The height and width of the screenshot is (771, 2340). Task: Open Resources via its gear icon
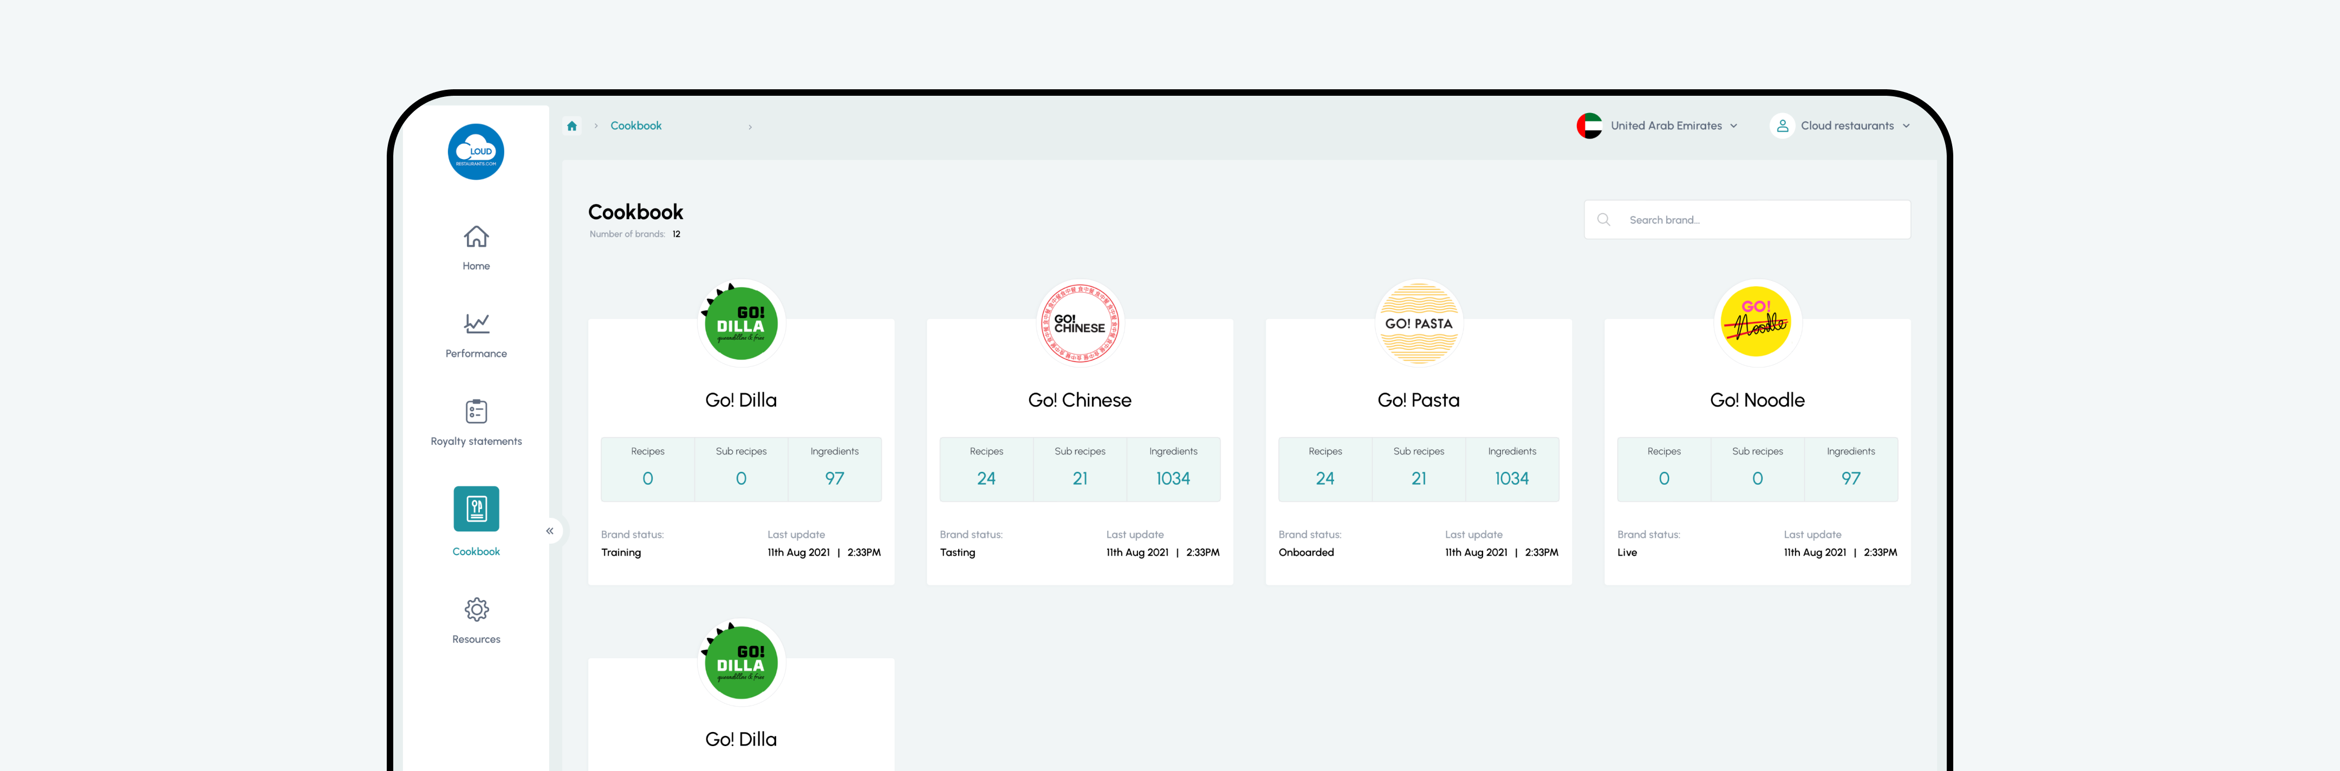pos(476,610)
